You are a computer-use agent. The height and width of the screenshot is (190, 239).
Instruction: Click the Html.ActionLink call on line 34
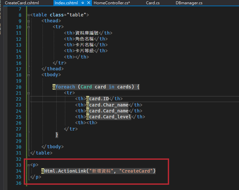click(x=98, y=171)
